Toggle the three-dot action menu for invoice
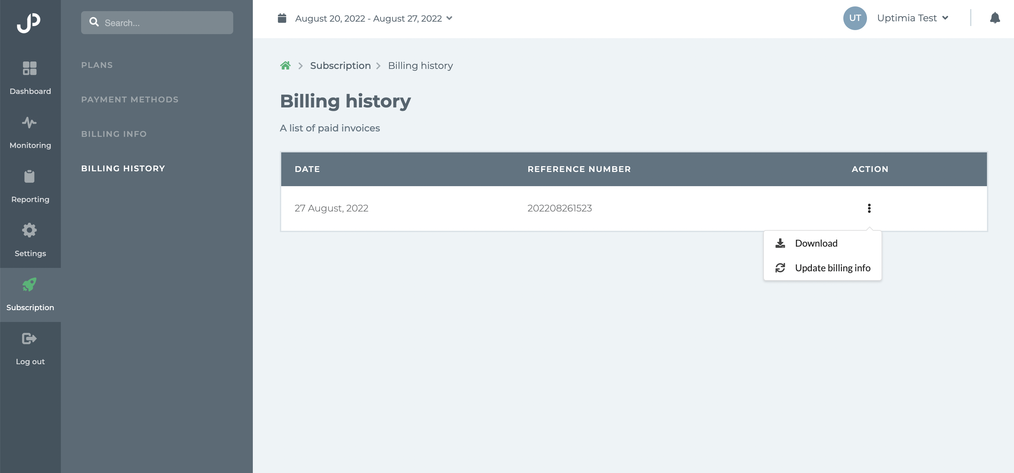This screenshot has height=473, width=1014. [869, 208]
